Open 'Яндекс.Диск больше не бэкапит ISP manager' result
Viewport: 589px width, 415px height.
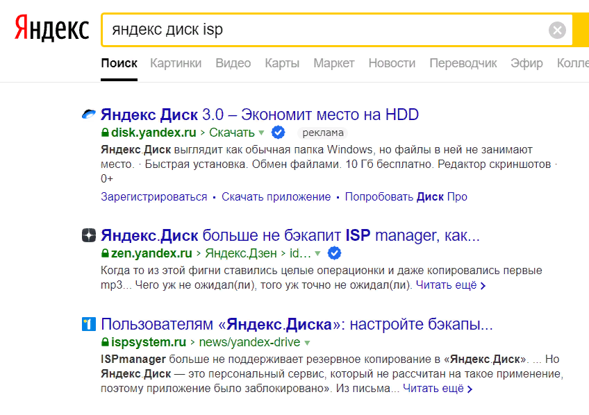coord(290,235)
